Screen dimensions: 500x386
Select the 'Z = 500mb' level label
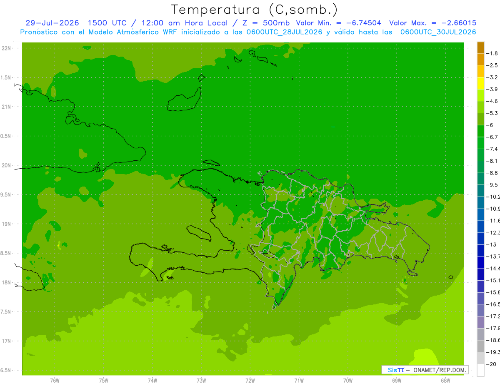(x=266, y=23)
